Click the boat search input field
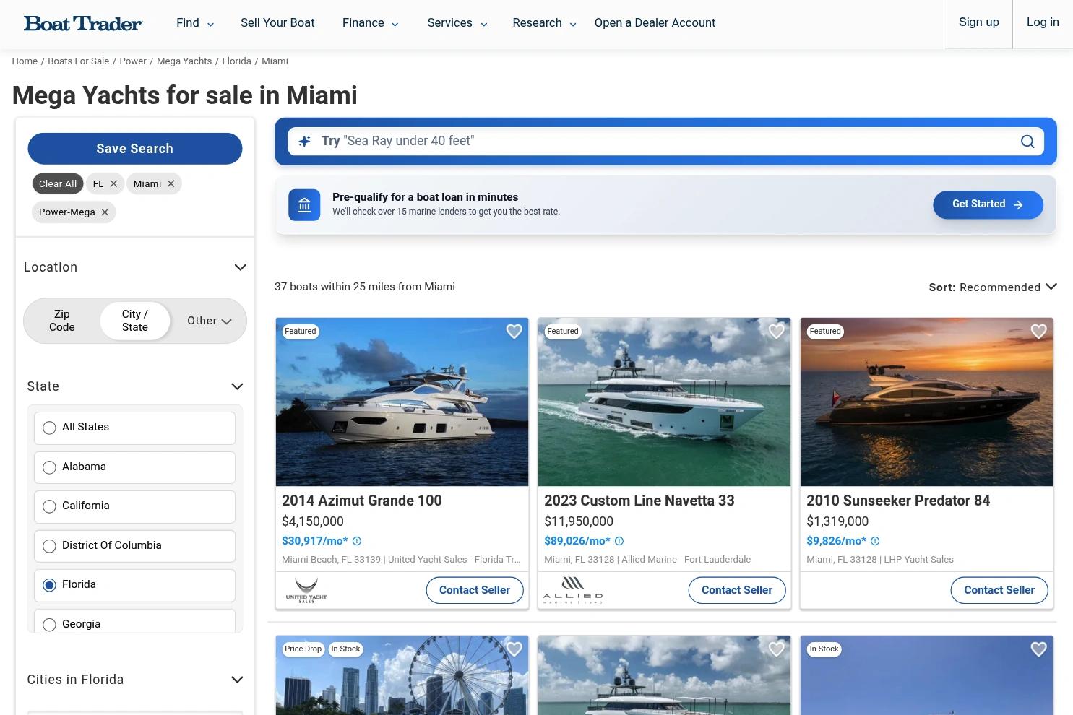The image size is (1073, 715). pos(665,142)
